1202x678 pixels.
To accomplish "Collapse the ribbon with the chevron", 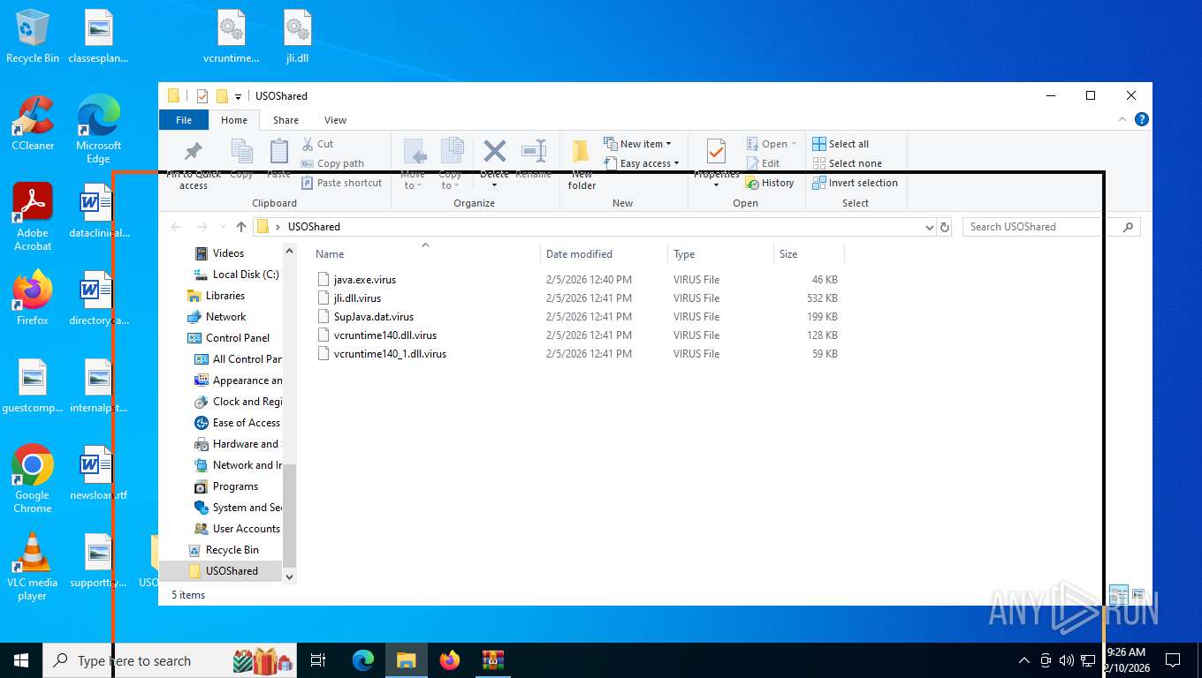I will click(1123, 119).
